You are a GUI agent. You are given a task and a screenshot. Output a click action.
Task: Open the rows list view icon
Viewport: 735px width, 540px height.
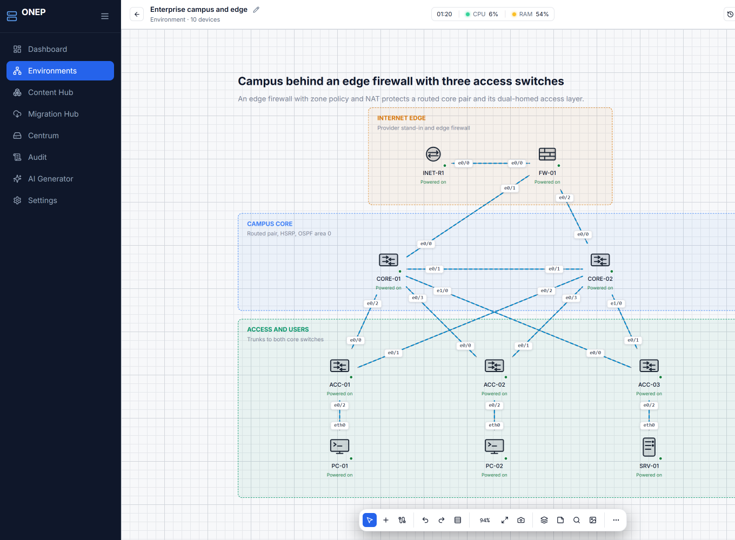[458, 520]
